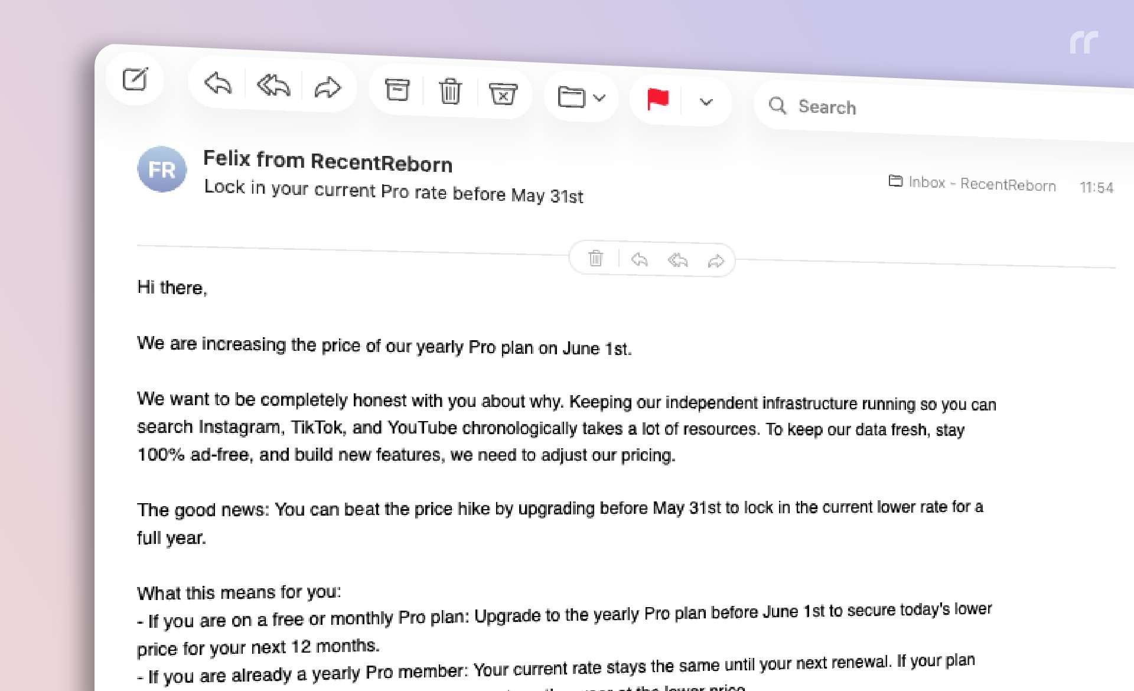Click the sentence about June 1st price increase
This screenshot has height=691, width=1134.
[384, 345]
